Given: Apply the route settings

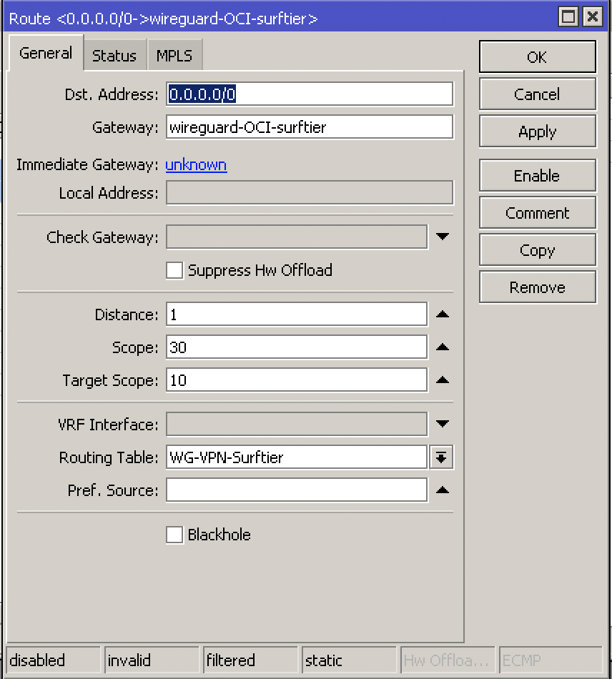Looking at the screenshot, I should tap(537, 132).
